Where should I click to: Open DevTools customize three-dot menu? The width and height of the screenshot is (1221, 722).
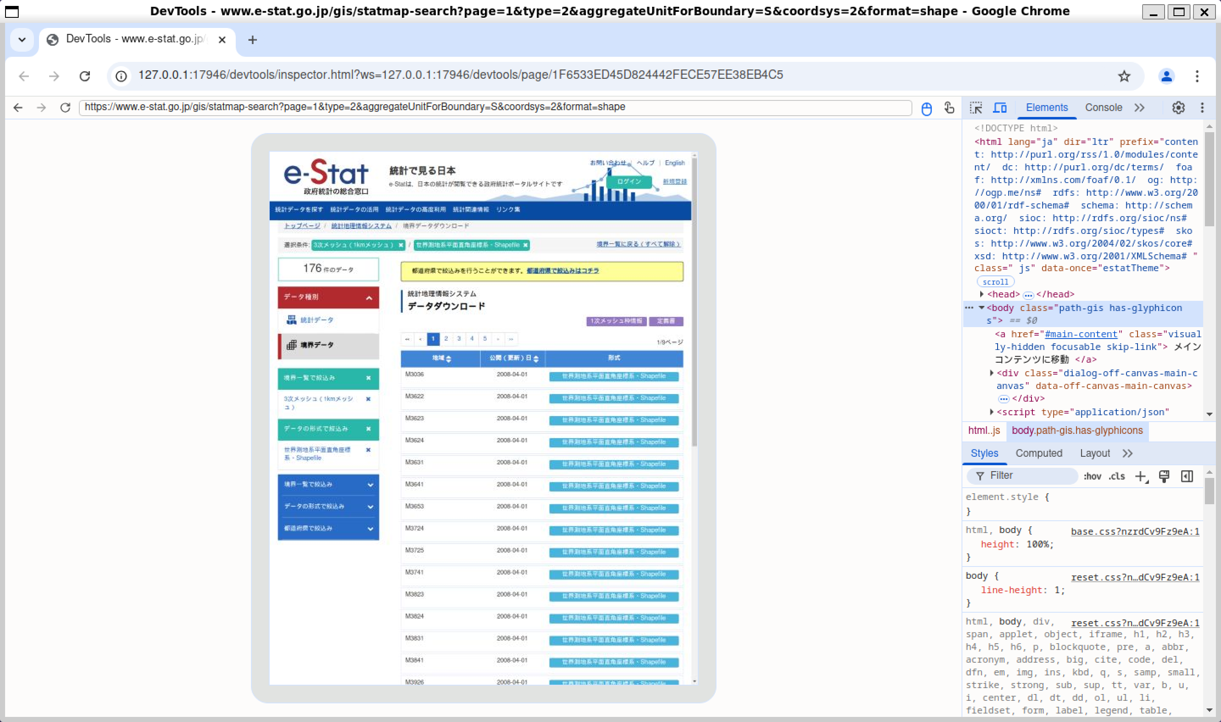click(1202, 108)
